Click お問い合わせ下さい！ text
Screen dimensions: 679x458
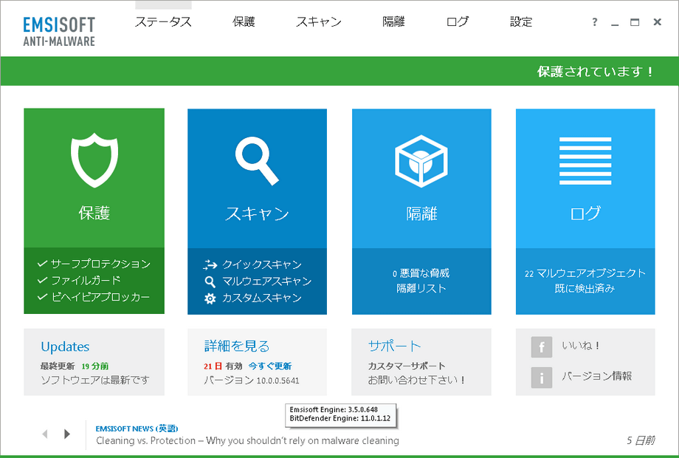[x=416, y=380]
